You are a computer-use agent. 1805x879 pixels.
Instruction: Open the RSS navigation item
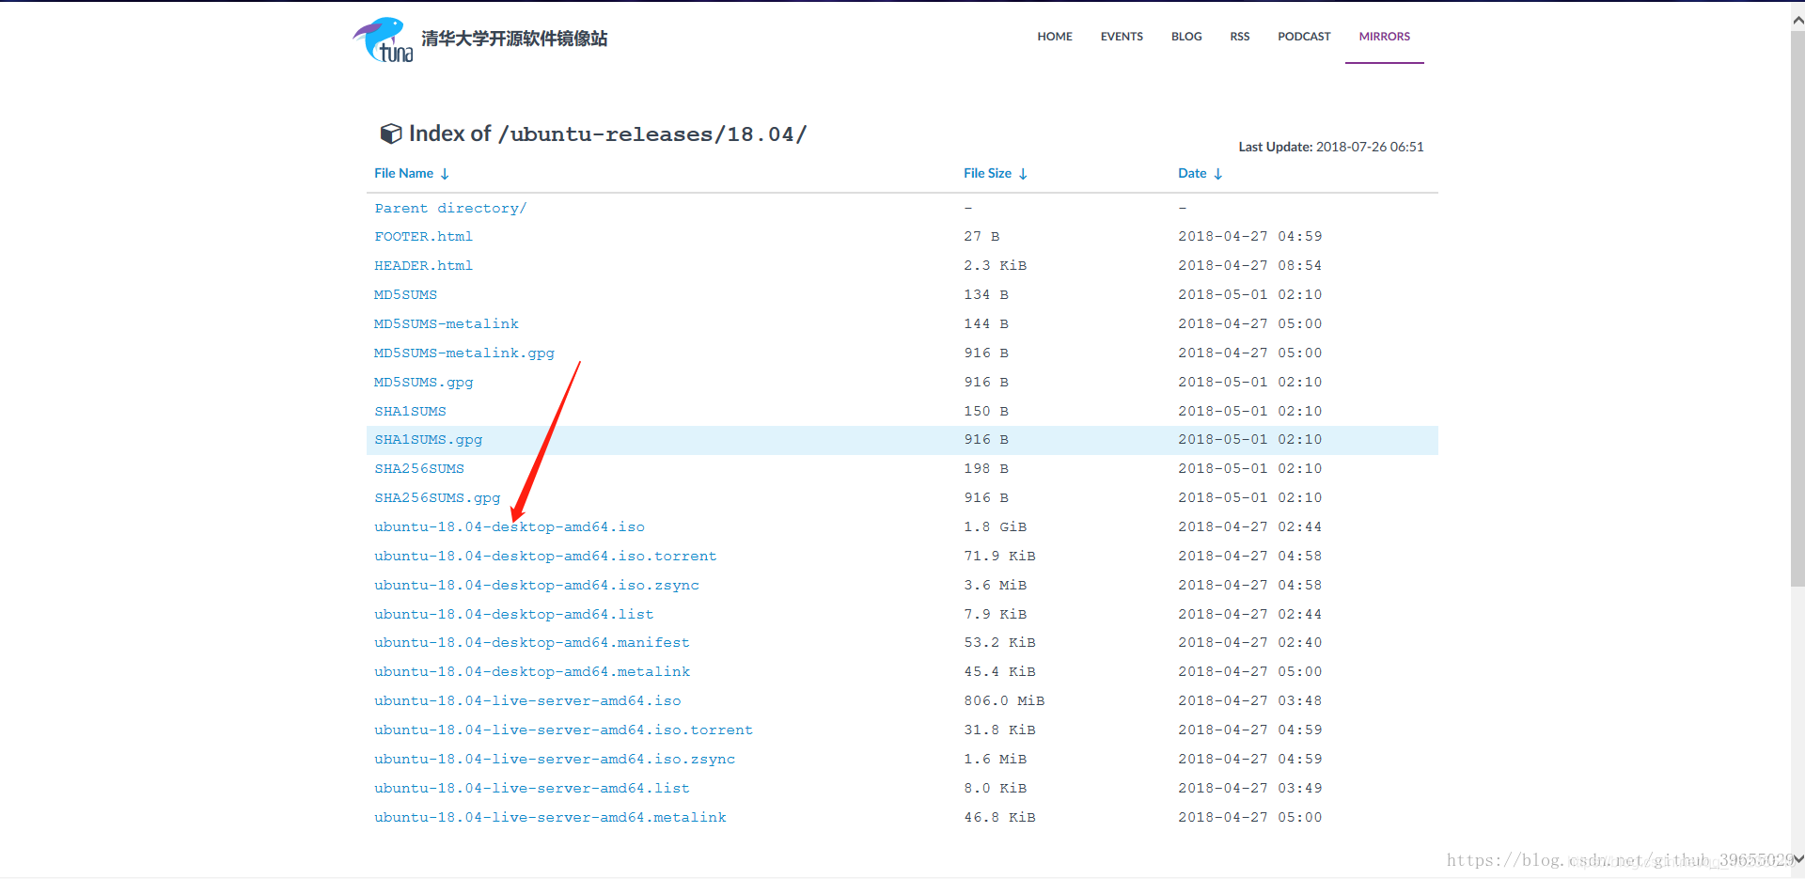1240,37
